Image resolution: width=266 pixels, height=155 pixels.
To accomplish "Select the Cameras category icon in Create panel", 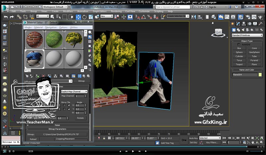I will coord(247,30).
